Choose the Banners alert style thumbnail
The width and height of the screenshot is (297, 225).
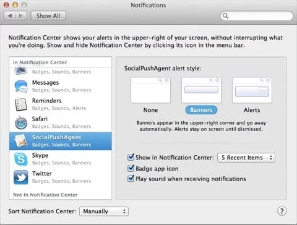coord(201,90)
